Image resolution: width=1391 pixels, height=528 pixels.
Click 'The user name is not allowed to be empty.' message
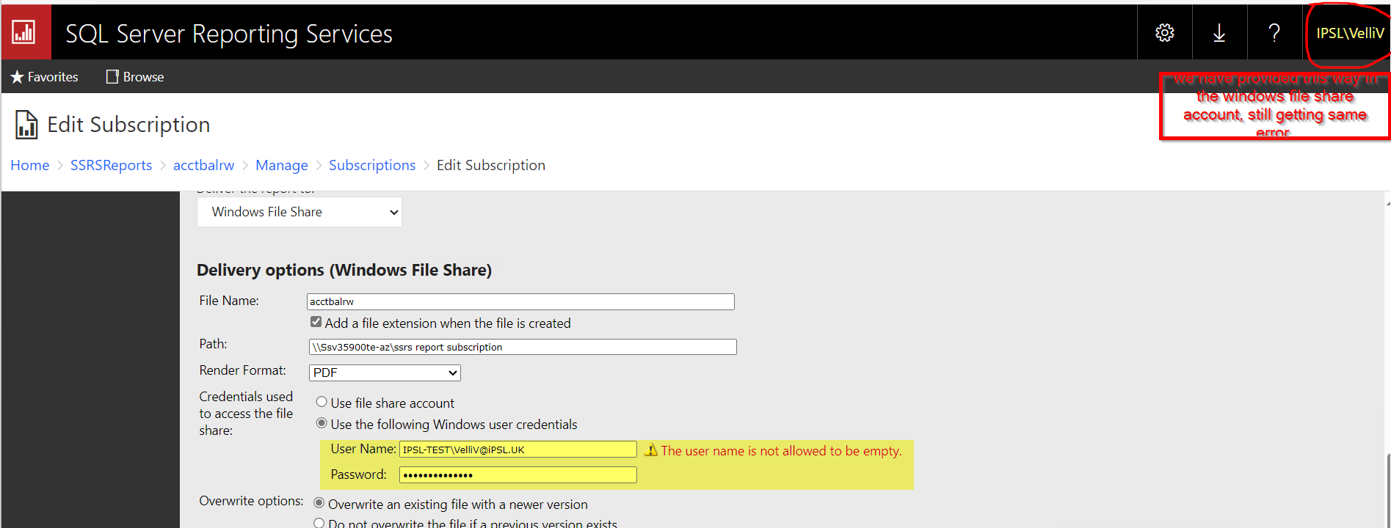pyautogui.click(x=782, y=451)
